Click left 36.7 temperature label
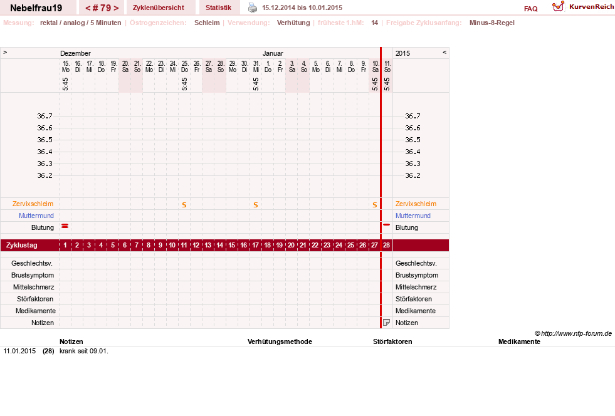The width and height of the screenshot is (615, 416). click(x=45, y=116)
